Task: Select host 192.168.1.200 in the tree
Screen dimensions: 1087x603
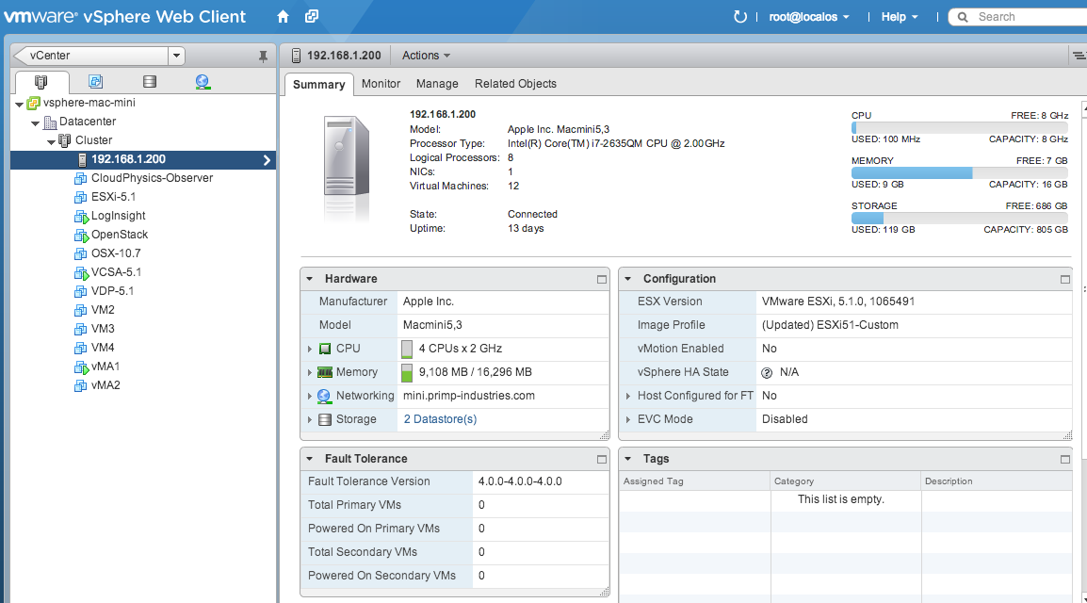Action: [x=143, y=159]
